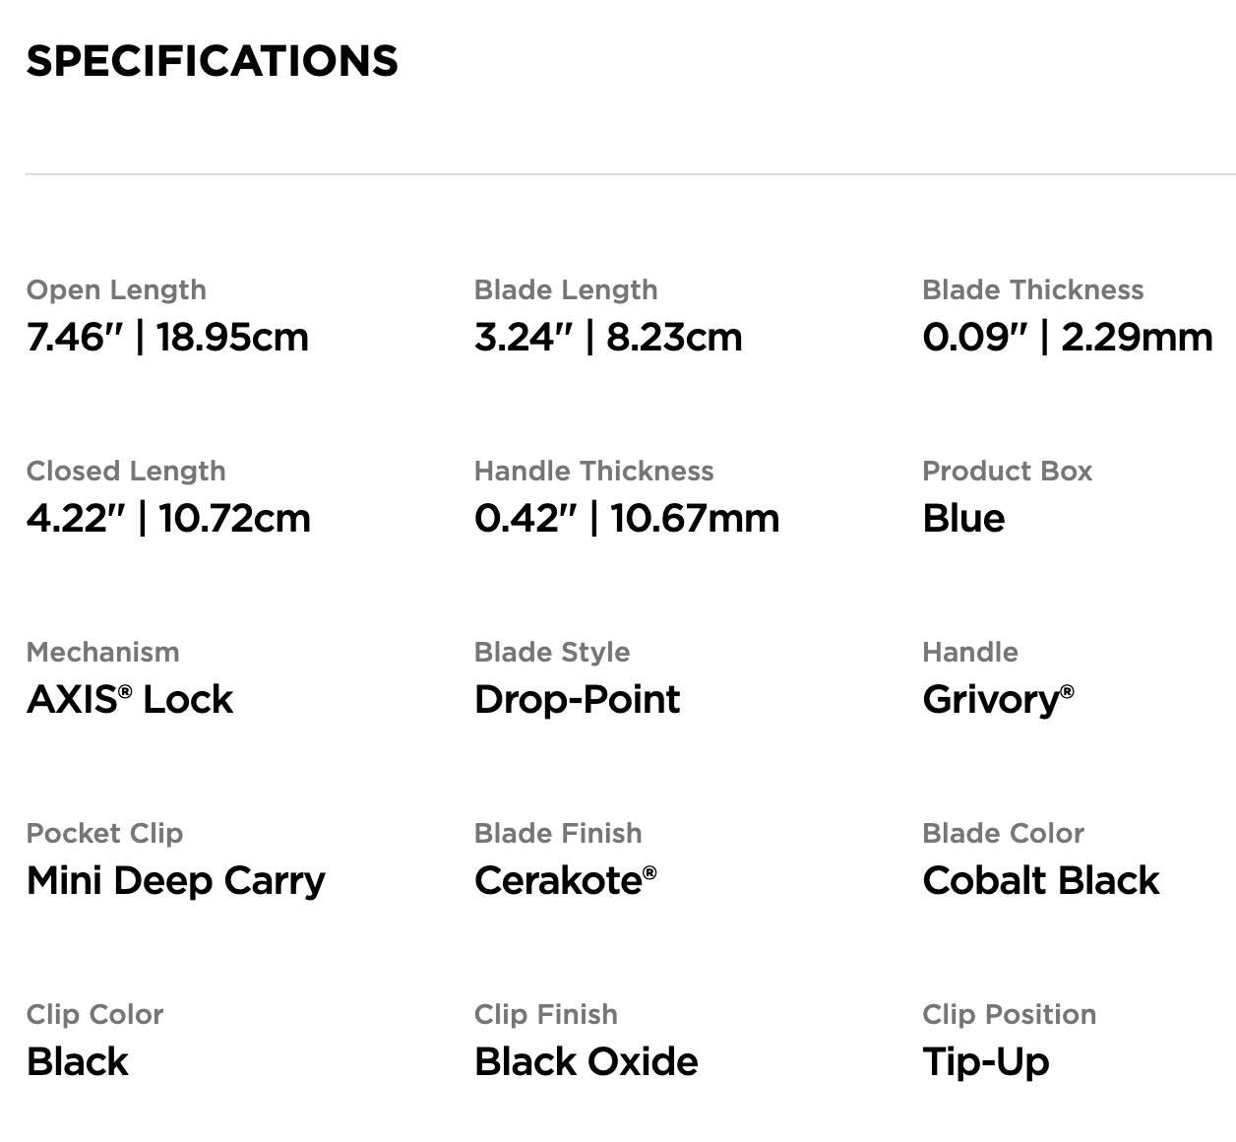1236x1142 pixels.
Task: Click the Mechanism label
Action: click(103, 653)
